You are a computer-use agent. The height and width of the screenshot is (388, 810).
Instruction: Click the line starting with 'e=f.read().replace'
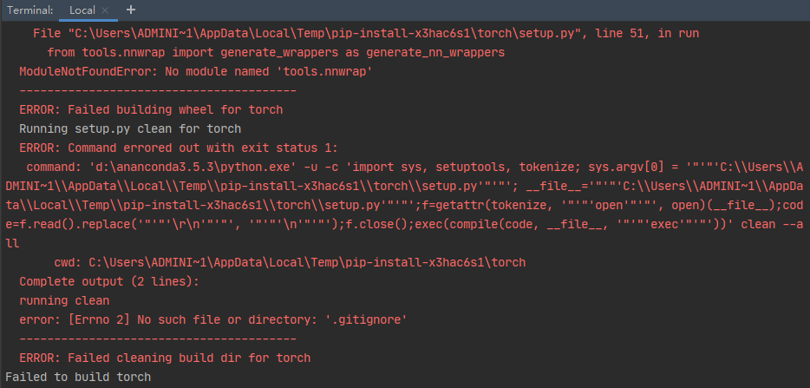404,225
